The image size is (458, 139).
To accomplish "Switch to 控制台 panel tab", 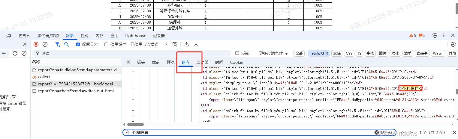I will click(24, 36).
